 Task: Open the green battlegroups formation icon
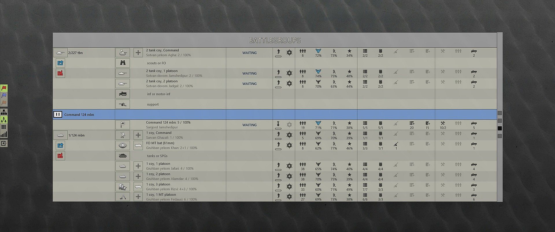[x=4, y=120]
